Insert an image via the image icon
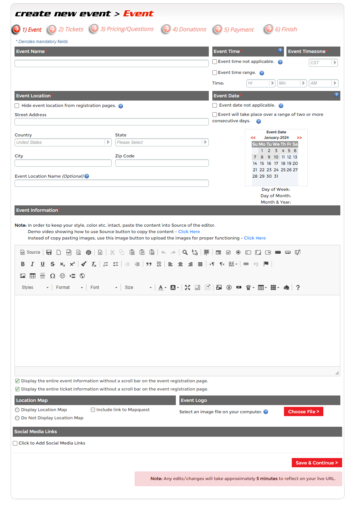 coord(23,276)
